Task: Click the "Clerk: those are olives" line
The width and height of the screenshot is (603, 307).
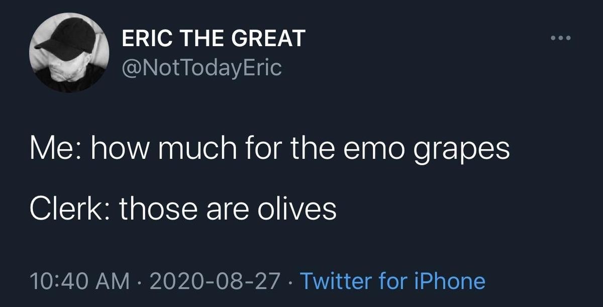Action: 182,210
